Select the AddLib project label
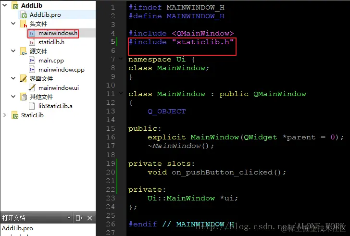This screenshot has width=350, height=236. tap(32, 6)
